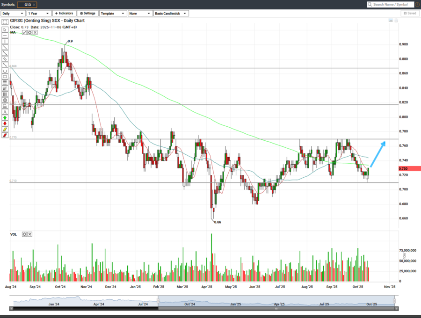Open chart Settings button
This screenshot has width=421, height=318.
tap(87, 14)
